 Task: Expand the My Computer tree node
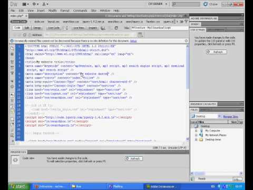point(196,131)
